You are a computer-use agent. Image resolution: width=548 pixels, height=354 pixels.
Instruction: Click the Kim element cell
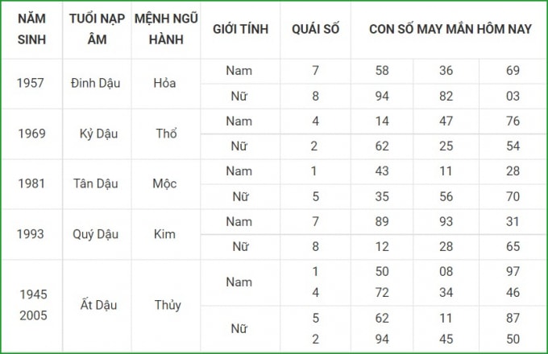coord(164,234)
